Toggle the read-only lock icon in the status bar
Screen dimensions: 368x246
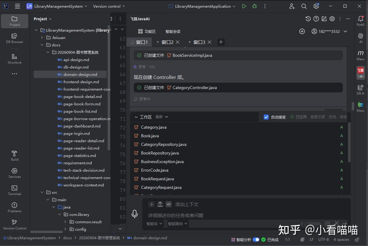click(357, 240)
